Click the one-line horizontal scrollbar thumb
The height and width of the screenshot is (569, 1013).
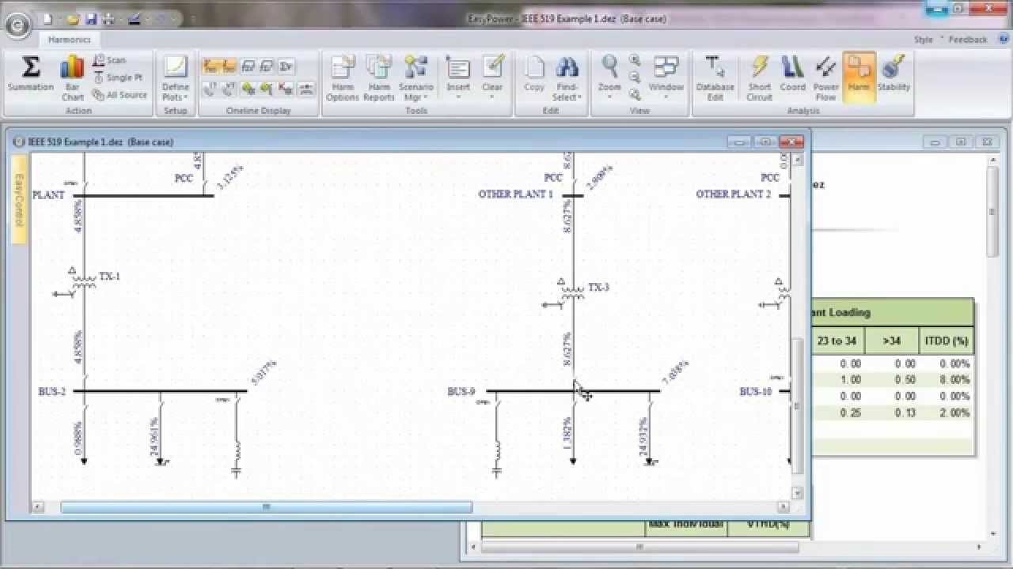click(266, 507)
